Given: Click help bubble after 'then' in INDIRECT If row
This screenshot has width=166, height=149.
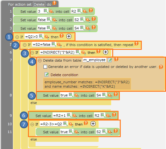Looking at the screenshot, I should coord(98,51).
